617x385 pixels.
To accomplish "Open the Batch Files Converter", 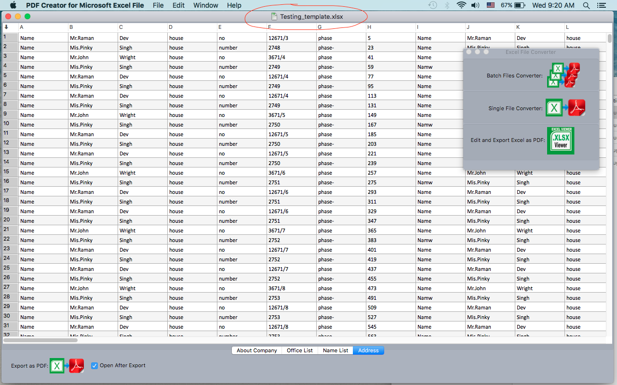I will (563, 75).
